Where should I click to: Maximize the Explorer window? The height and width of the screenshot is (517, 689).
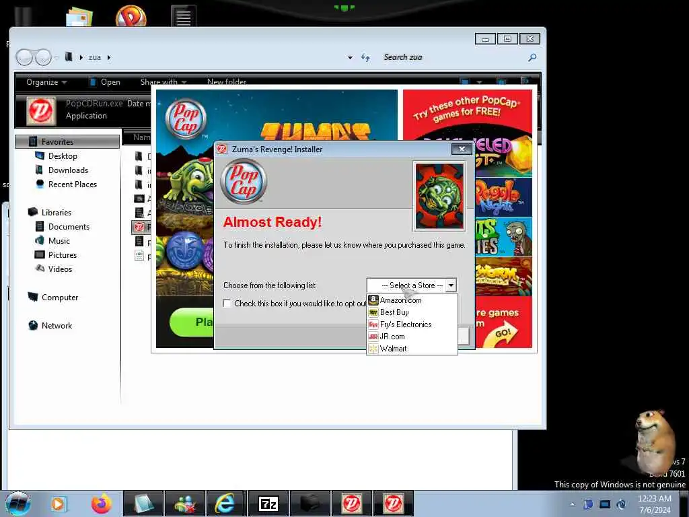coord(507,38)
